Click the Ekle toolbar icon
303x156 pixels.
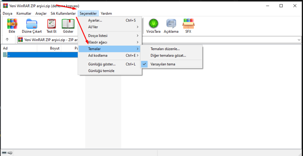12,24
